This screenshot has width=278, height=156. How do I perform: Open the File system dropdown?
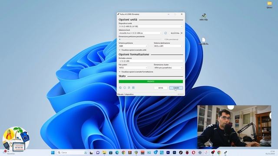pyautogui.click(x=133, y=68)
